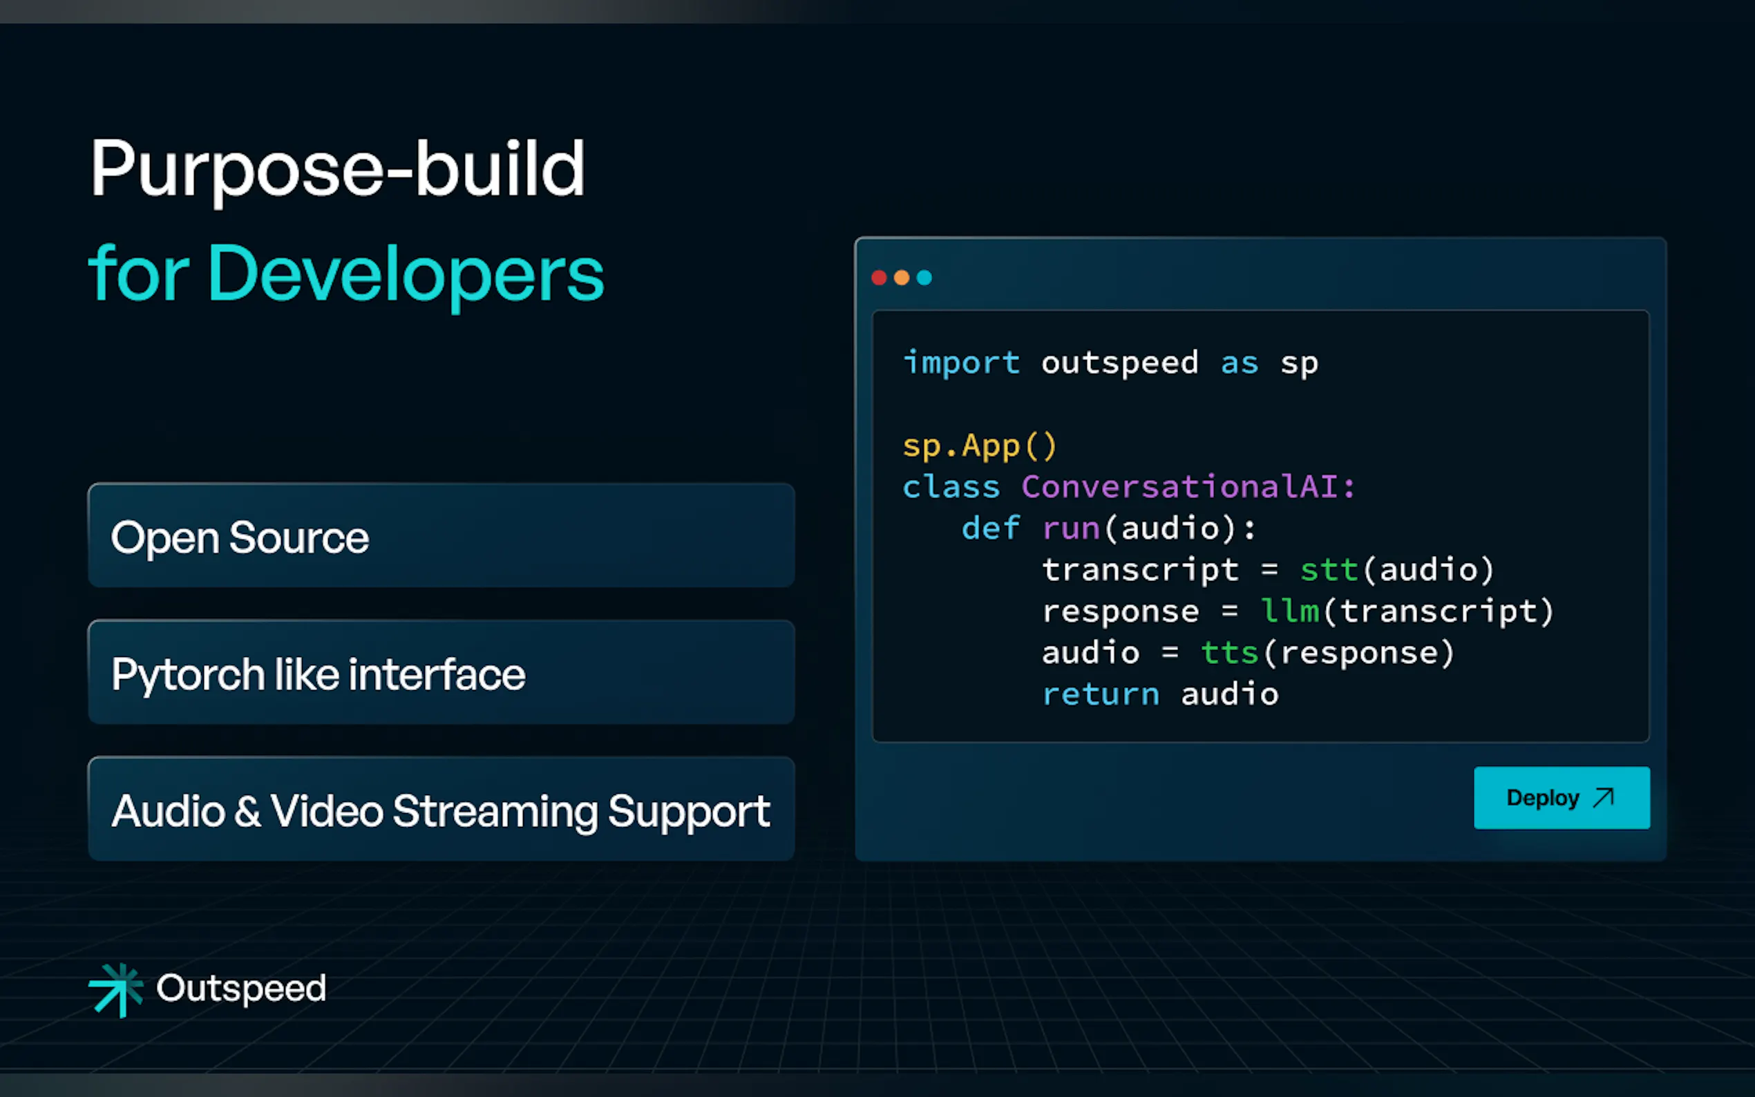Click the green tts function call
Image resolution: width=1755 pixels, height=1097 pixels.
[1229, 652]
